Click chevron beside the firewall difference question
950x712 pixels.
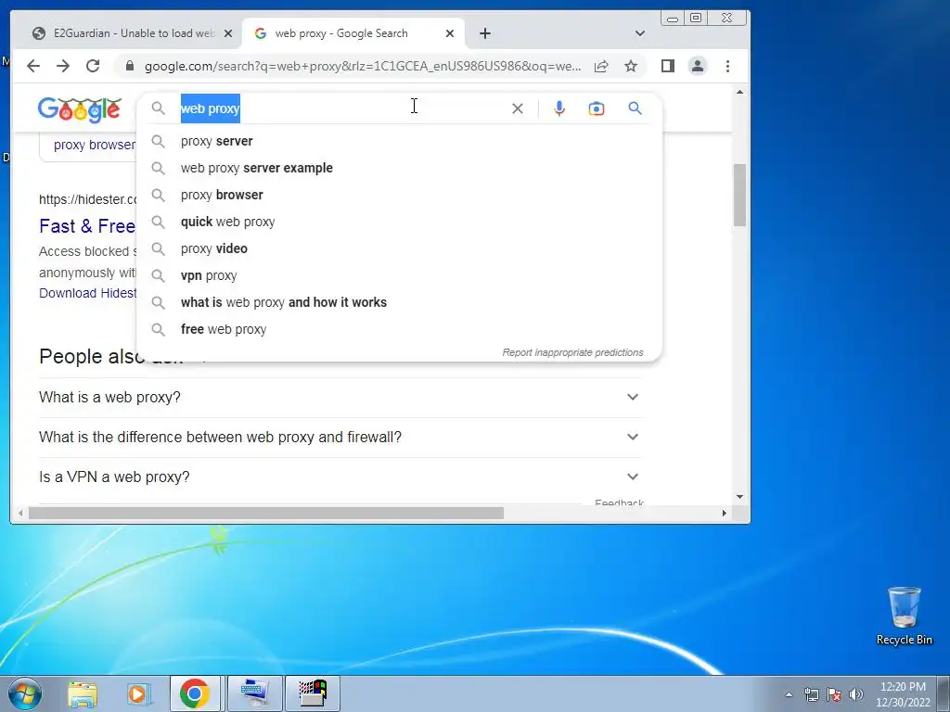[633, 438]
